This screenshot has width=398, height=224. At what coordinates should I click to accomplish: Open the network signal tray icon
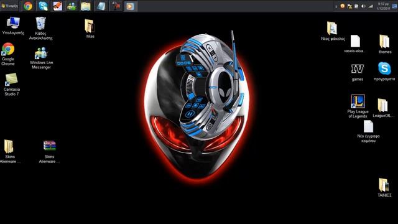(x=371, y=6)
